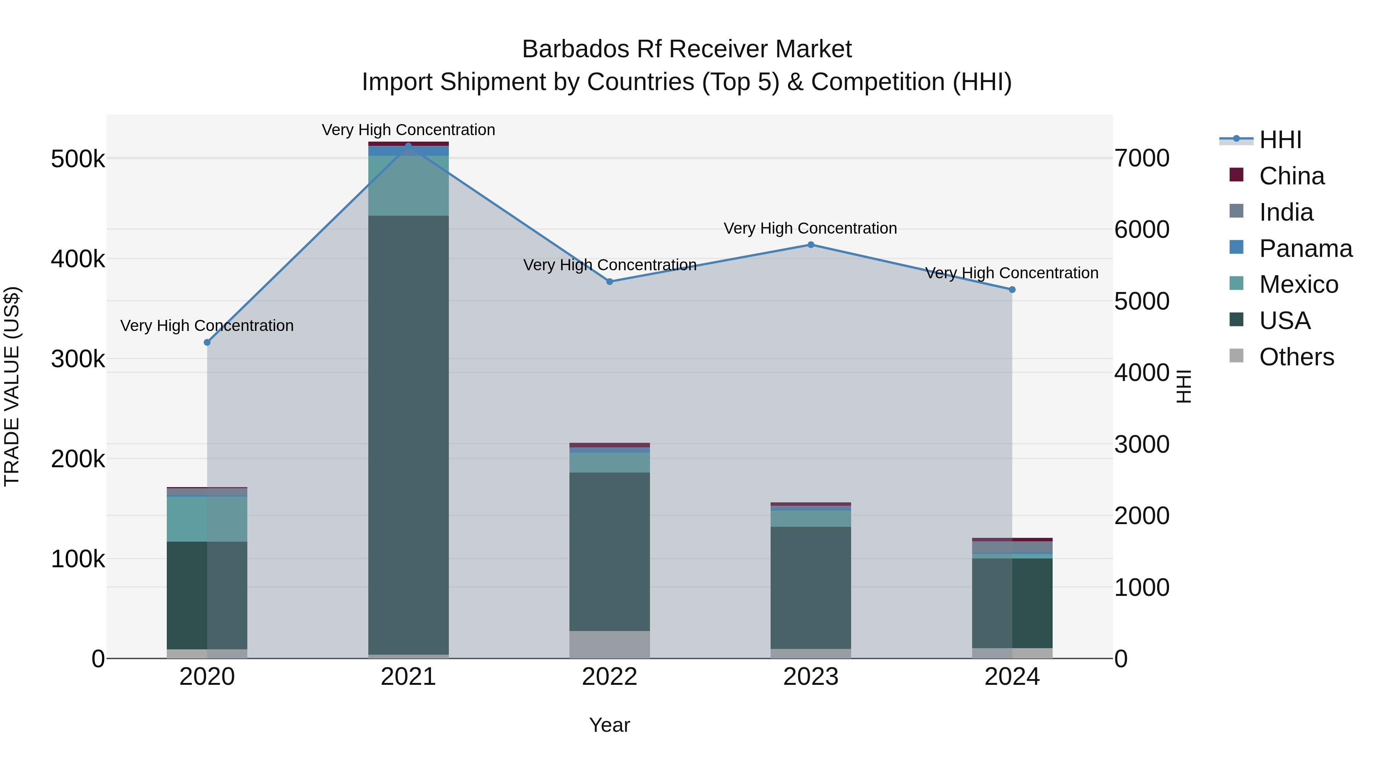Click the Mexico segment of the 2020 bar
Screen dimensions: 1374x773
click(x=208, y=519)
